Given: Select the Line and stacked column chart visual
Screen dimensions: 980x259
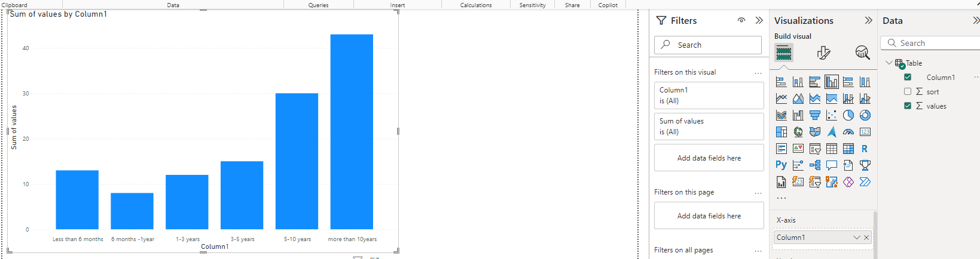Looking at the screenshot, I should [x=848, y=98].
